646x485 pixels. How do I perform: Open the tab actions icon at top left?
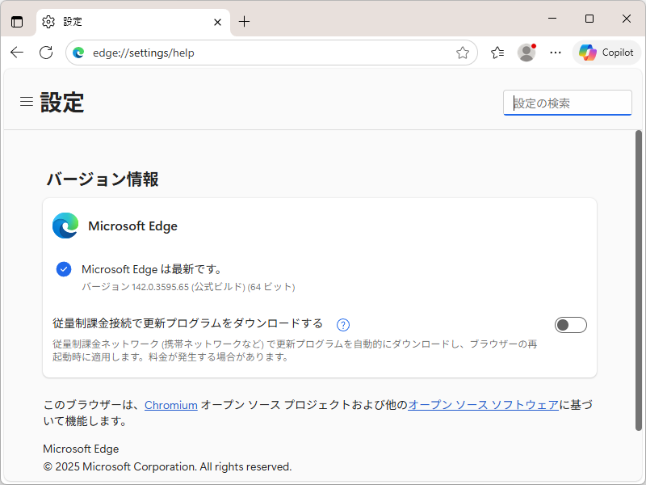click(x=16, y=22)
